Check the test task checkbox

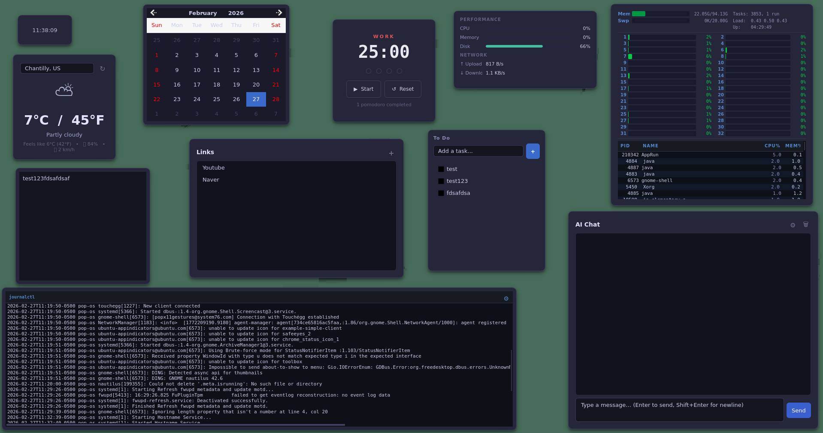pyautogui.click(x=441, y=169)
